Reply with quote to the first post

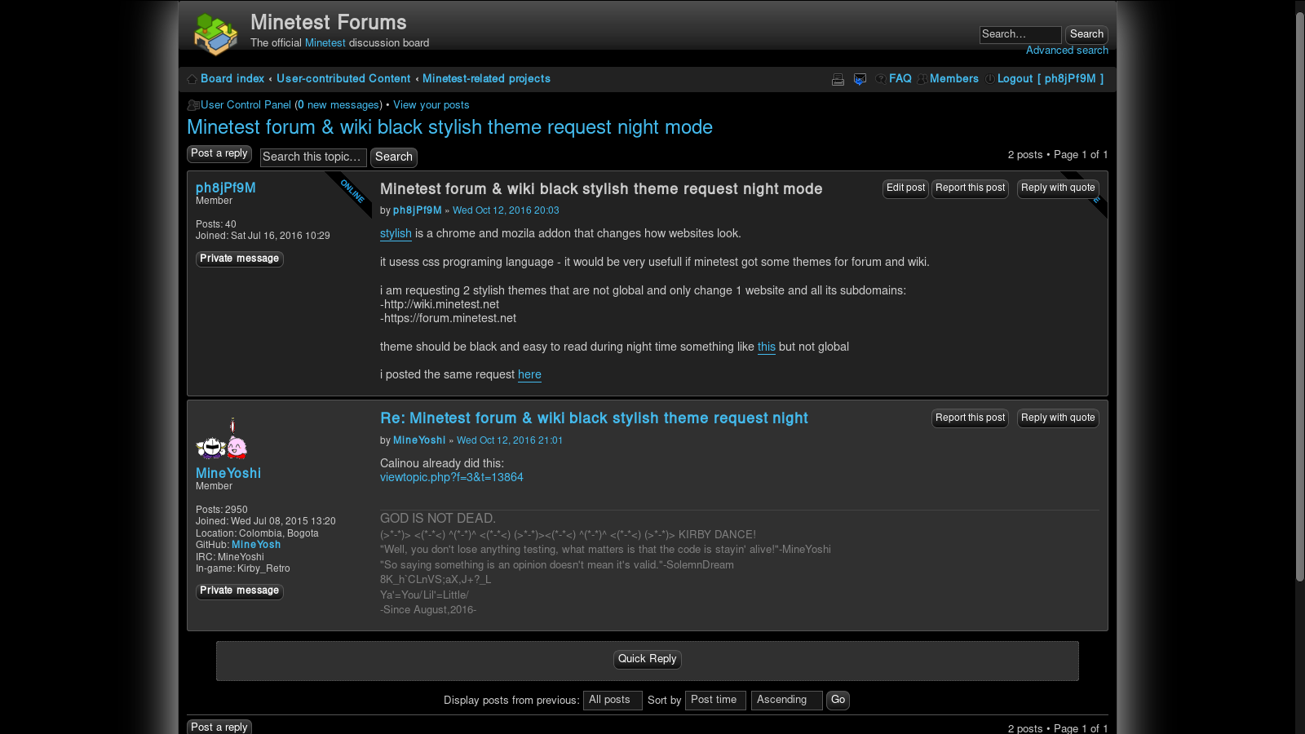click(1057, 188)
